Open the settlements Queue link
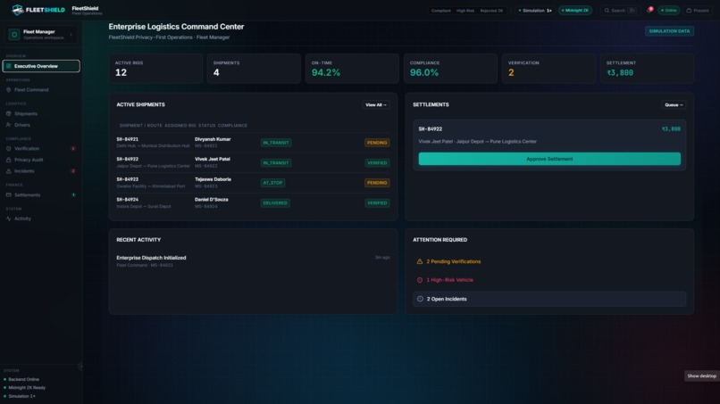This screenshot has width=720, height=404. [x=674, y=105]
